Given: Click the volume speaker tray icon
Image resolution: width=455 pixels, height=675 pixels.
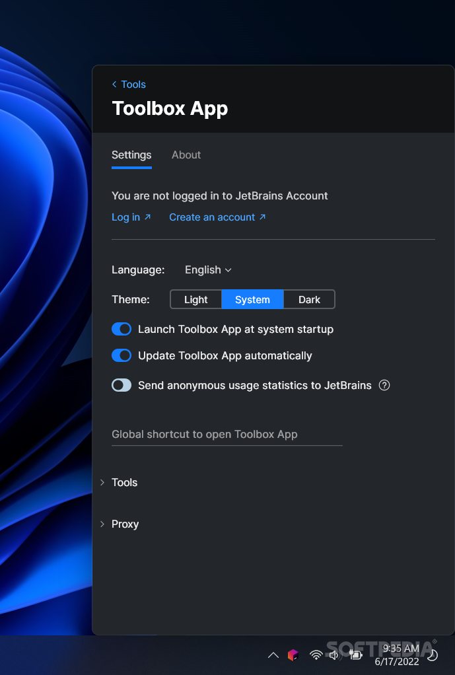Looking at the screenshot, I should tap(335, 655).
